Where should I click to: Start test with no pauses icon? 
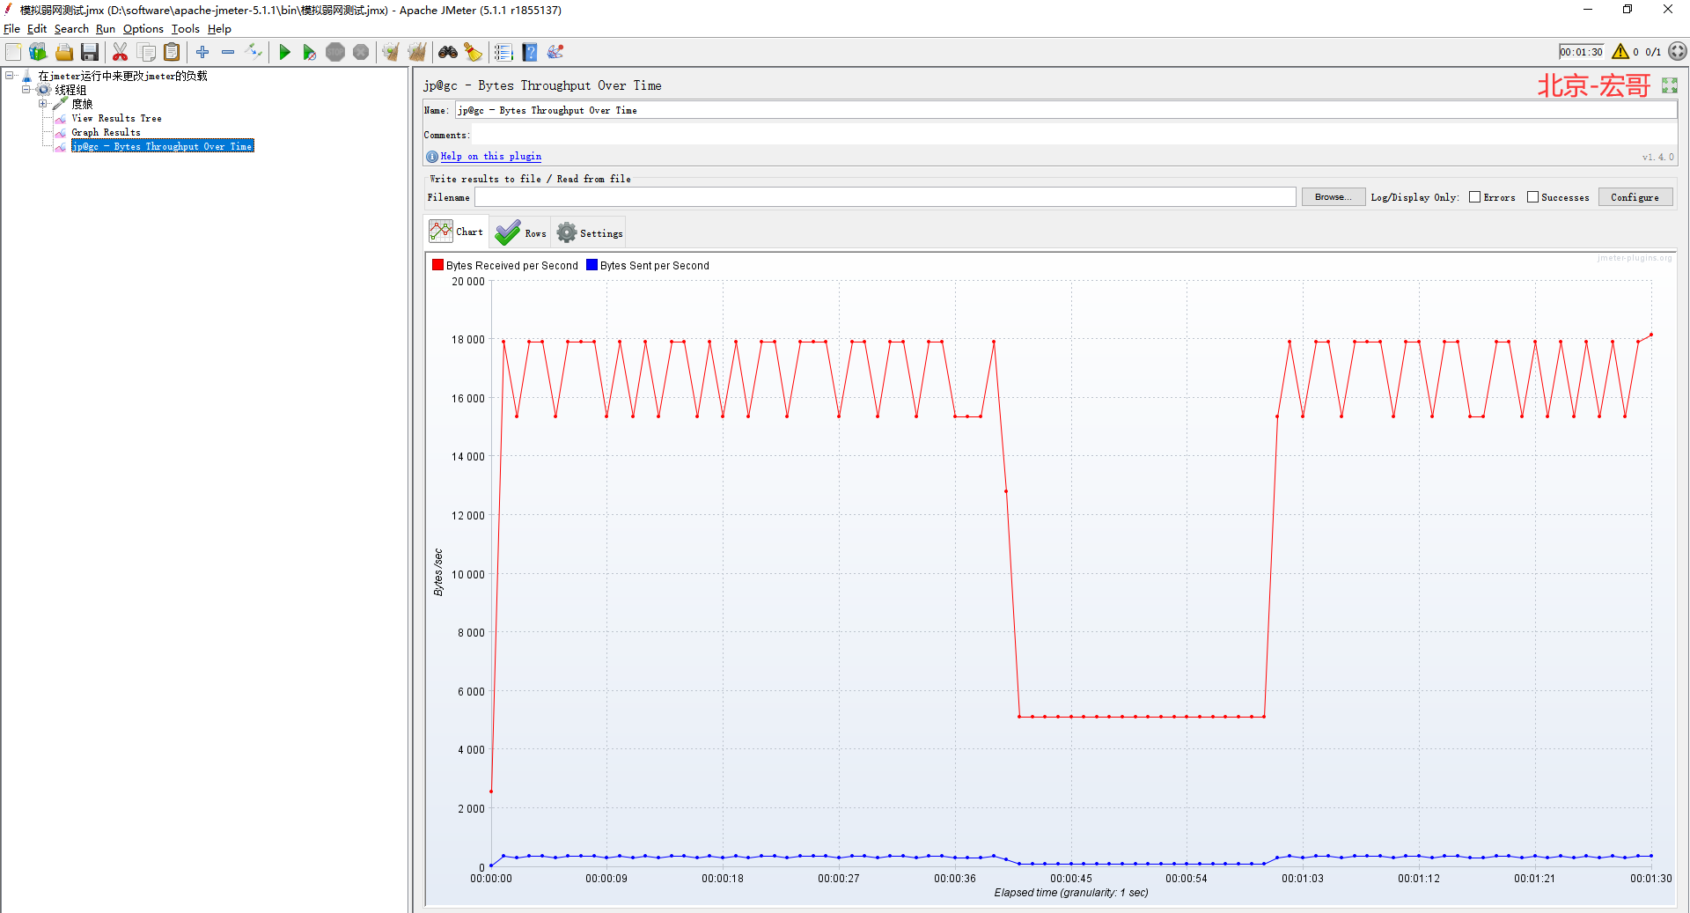coord(309,53)
